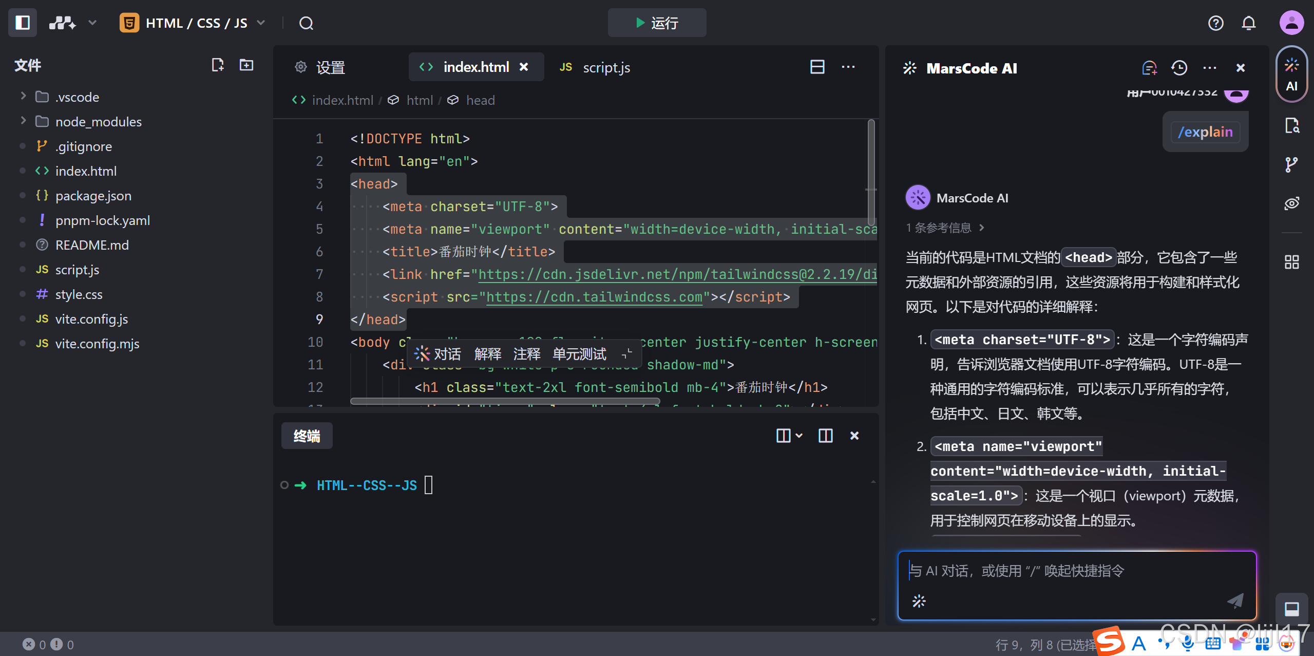Select the source control branch icon
The image size is (1314, 656).
1291,164
